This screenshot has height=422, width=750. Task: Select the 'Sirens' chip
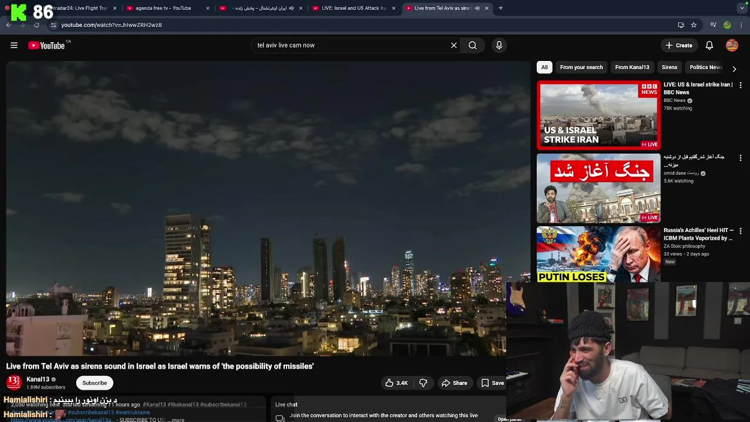[x=669, y=67]
